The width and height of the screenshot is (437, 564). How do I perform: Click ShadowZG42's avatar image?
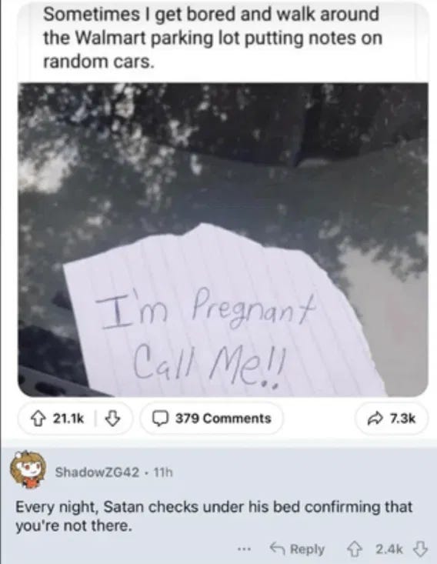click(28, 471)
